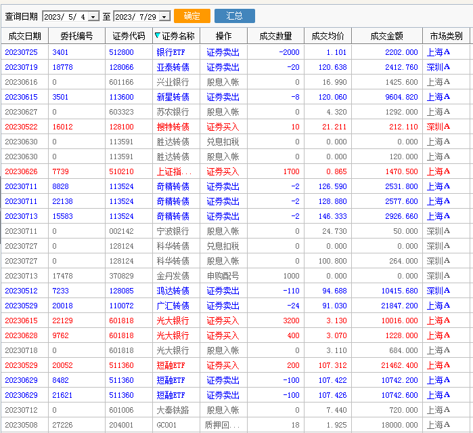Click average price 100.800 for 科华转债
The image size is (473, 433).
click(333, 261)
